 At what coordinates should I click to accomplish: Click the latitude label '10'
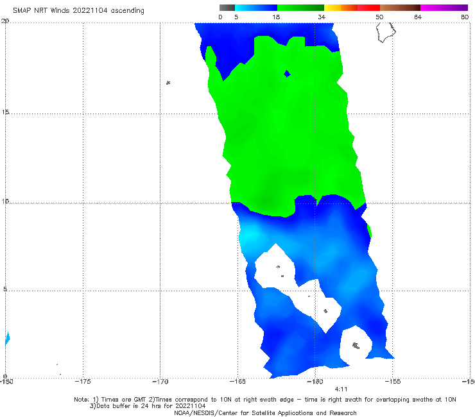coord(5,201)
